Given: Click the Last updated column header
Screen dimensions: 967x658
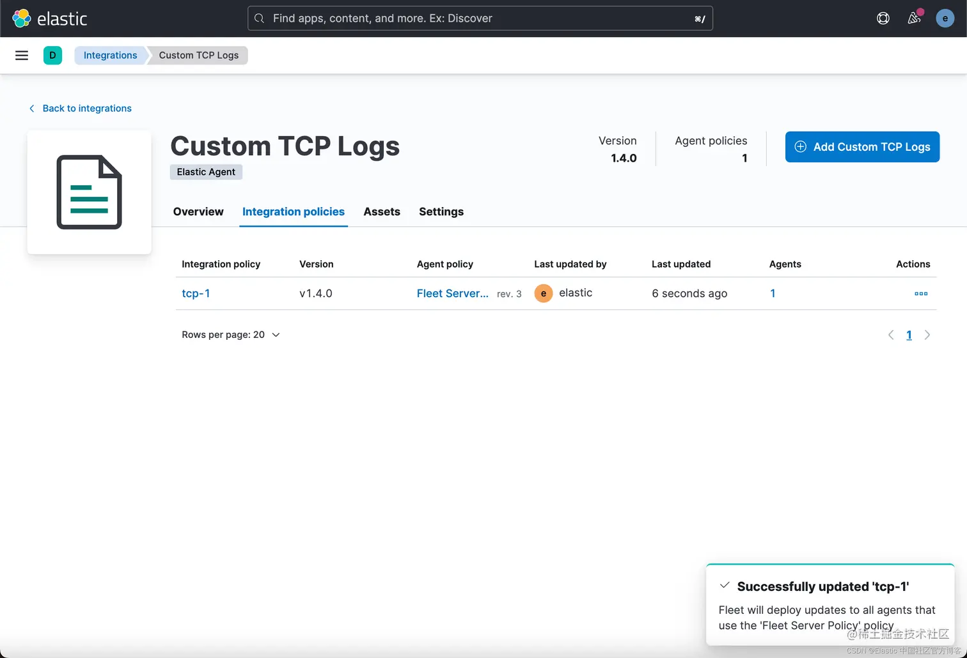Looking at the screenshot, I should click(x=681, y=264).
